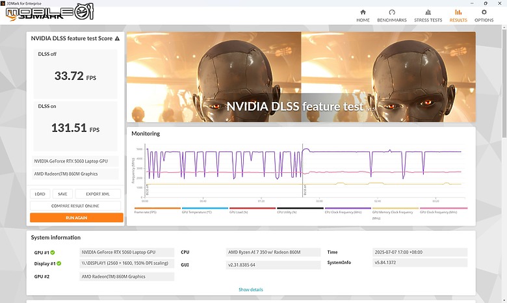Click EXPORT XML button

tap(98, 194)
